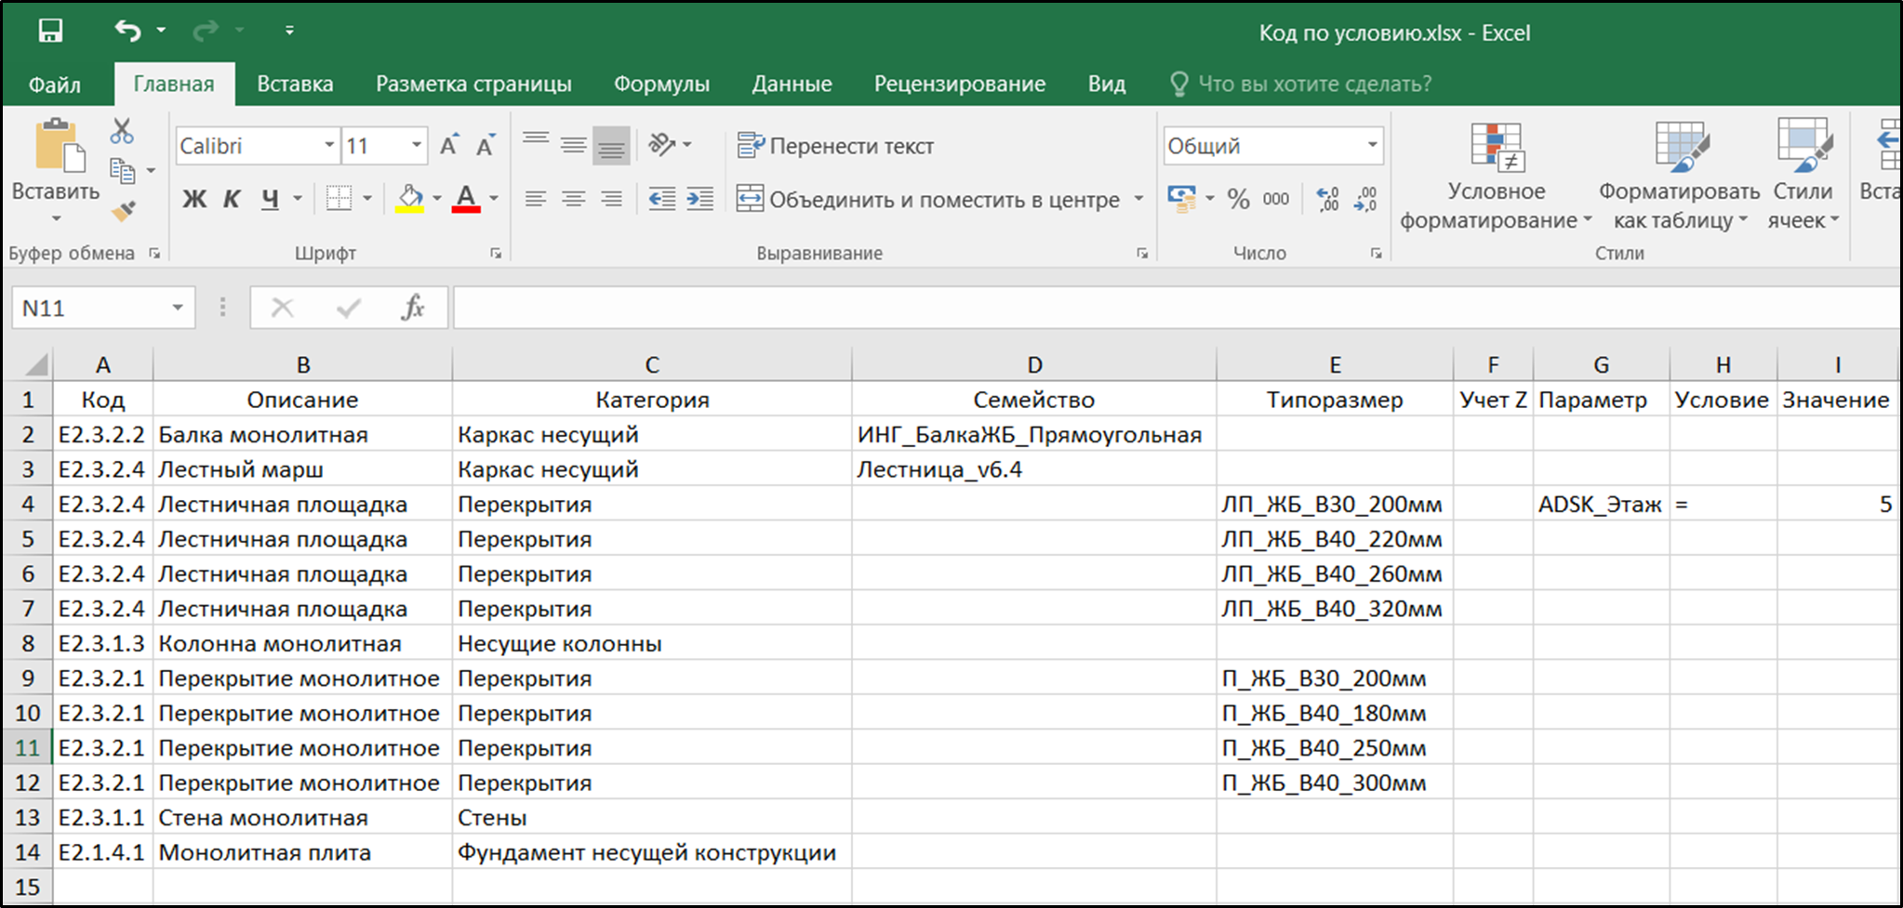Align text to middle of cell
The image size is (1903, 908).
click(x=573, y=145)
